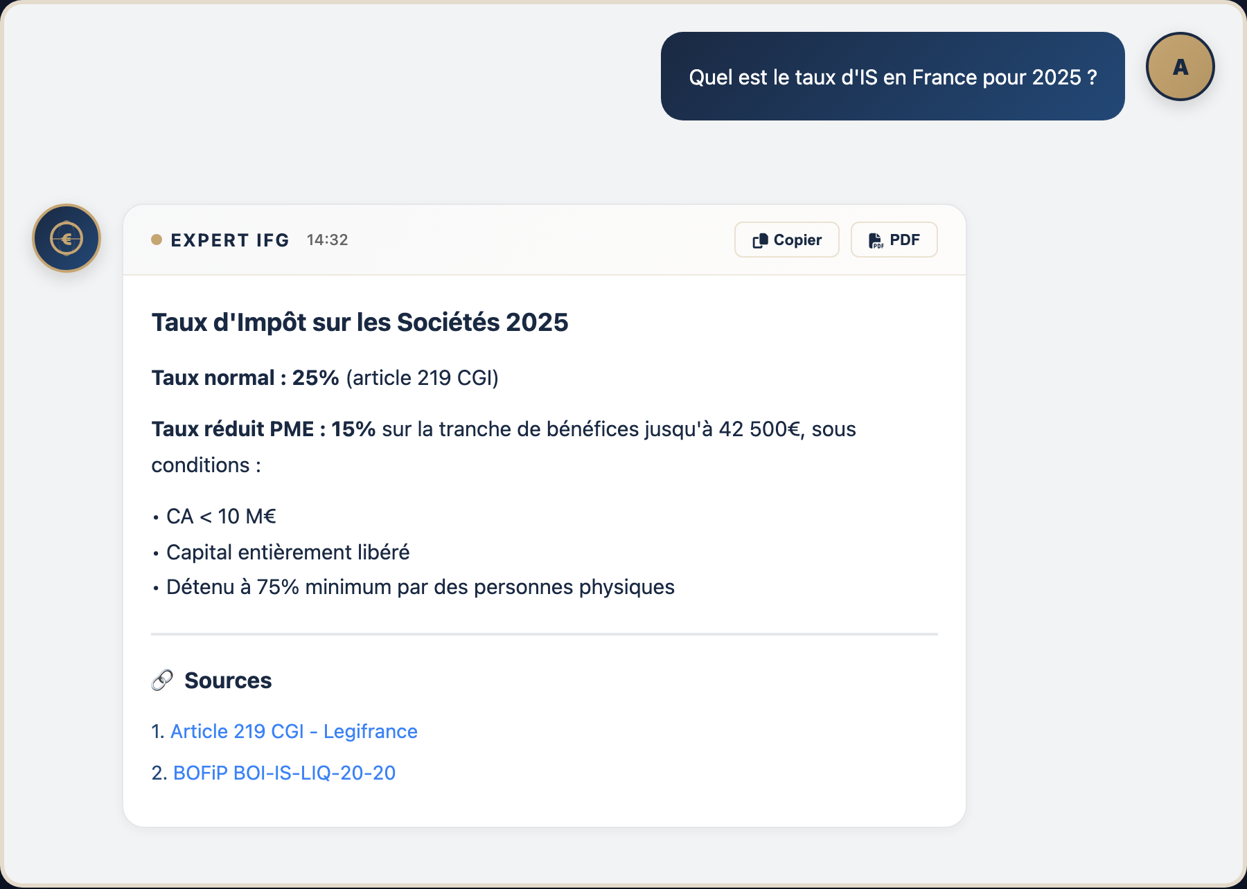
Task: Click the divider line above Sources
Action: (545, 634)
